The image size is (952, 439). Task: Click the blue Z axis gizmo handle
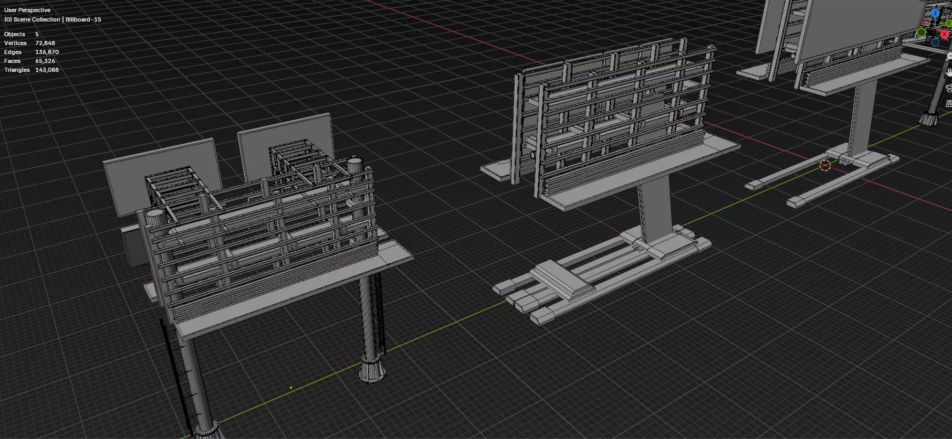click(935, 13)
